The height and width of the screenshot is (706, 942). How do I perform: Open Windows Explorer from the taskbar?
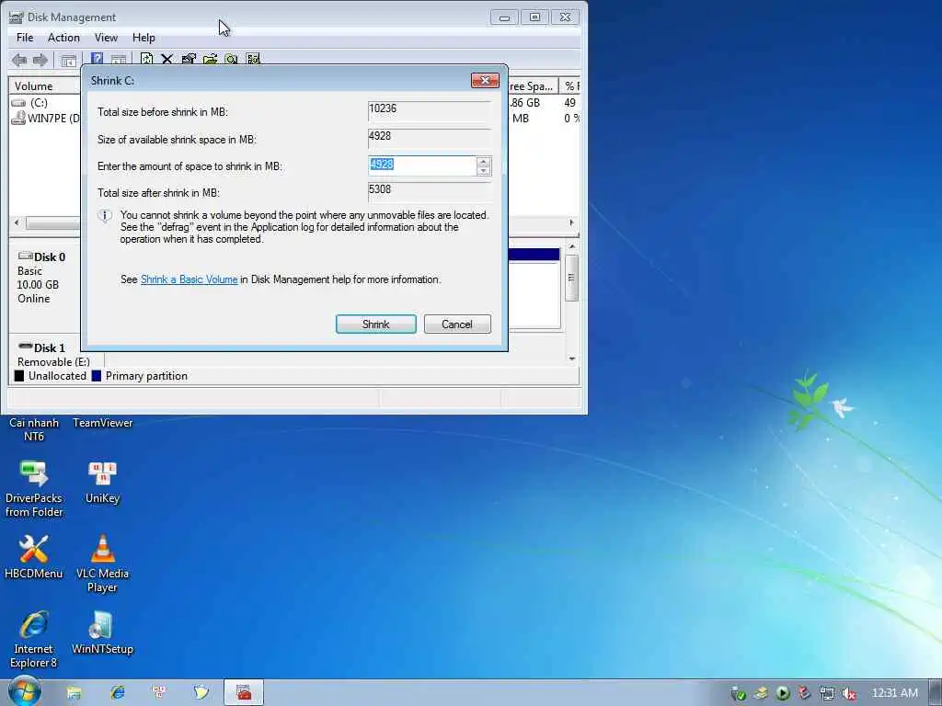(x=74, y=693)
